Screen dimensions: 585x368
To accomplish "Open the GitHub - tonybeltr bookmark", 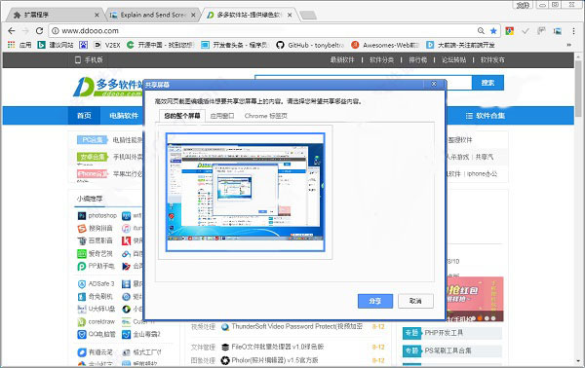I will click(x=310, y=45).
